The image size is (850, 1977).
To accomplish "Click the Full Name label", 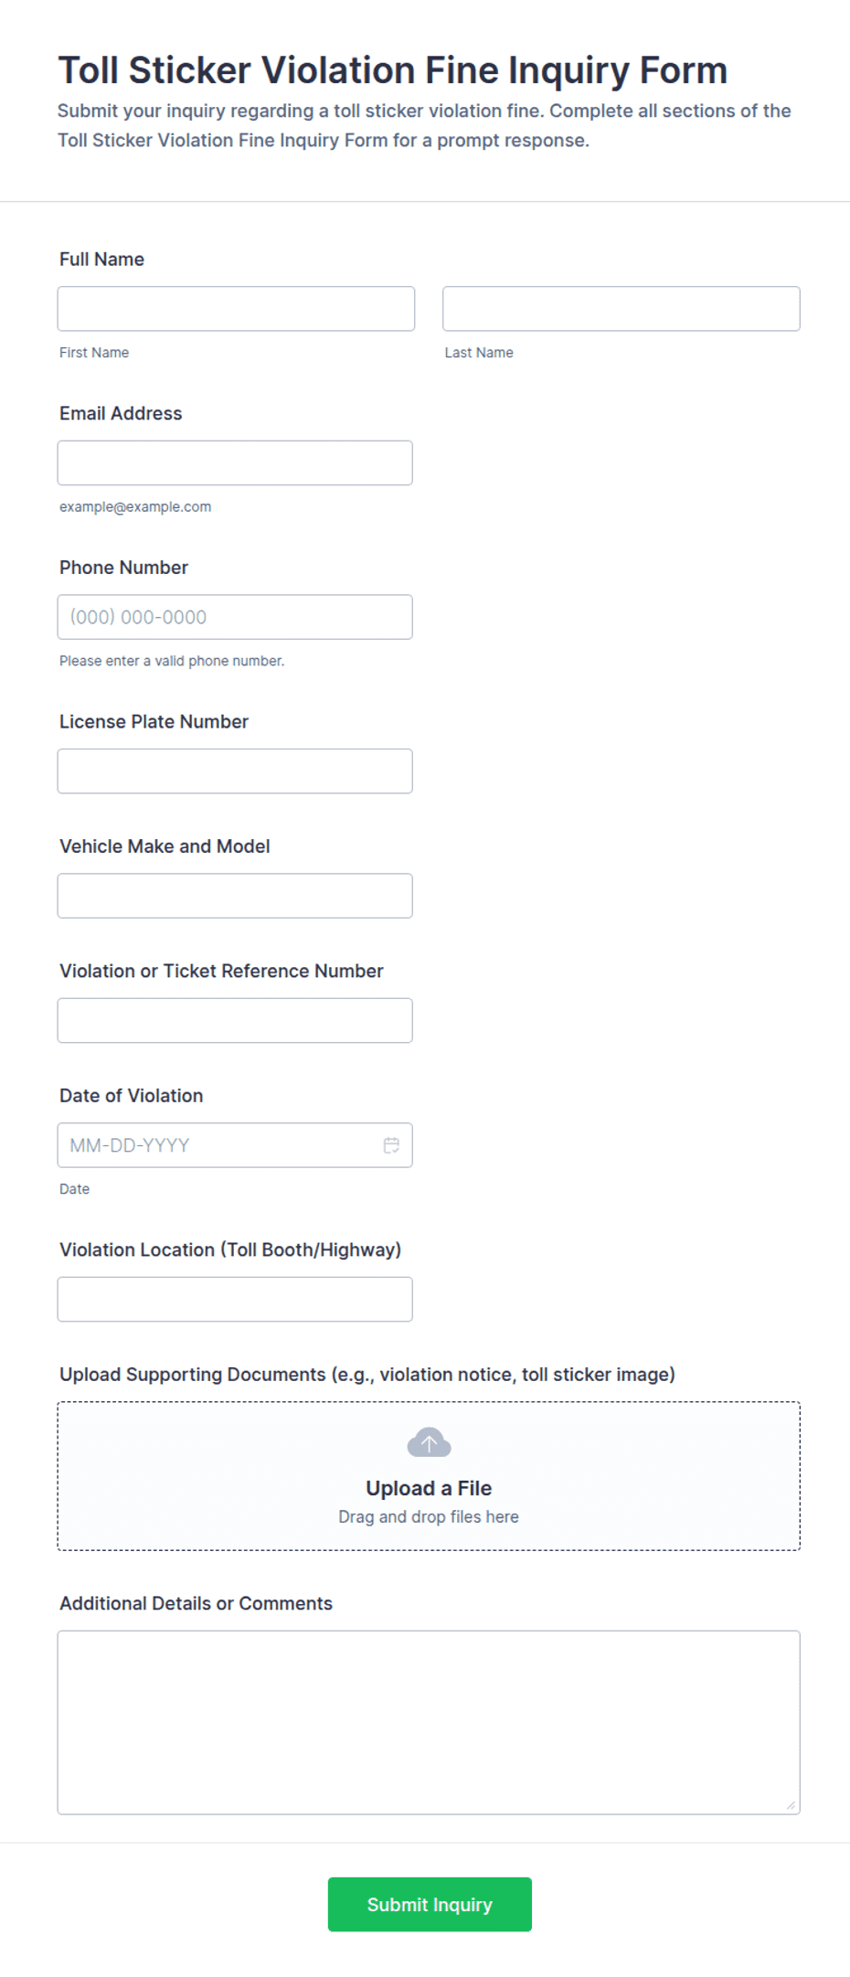I will pos(101,260).
